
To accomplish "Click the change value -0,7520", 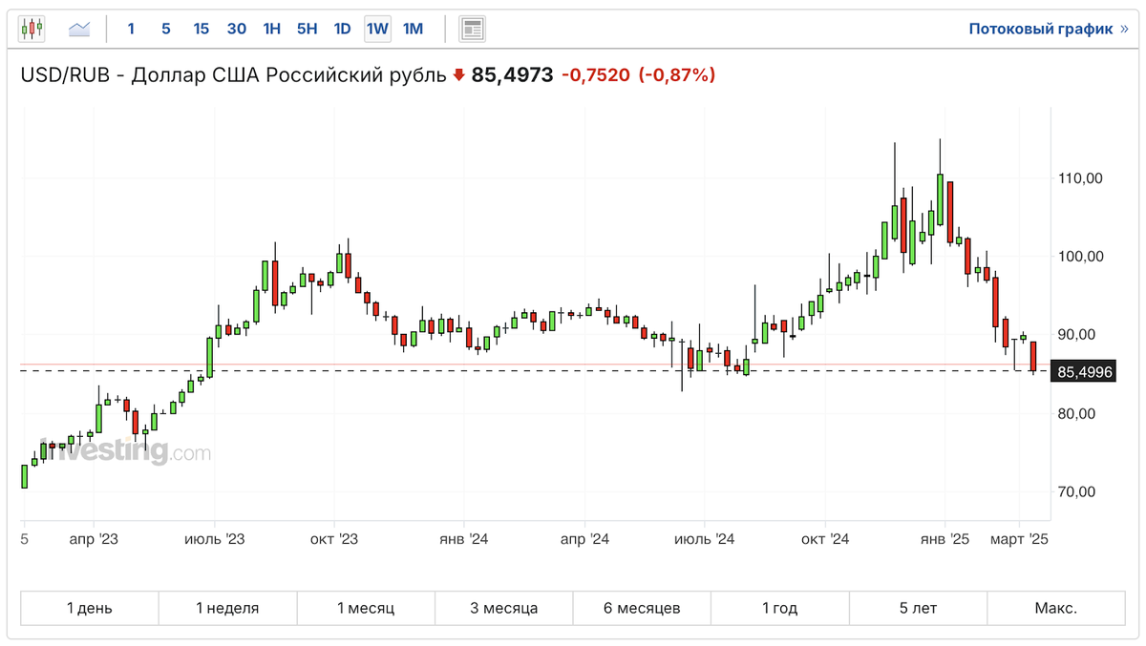I will (x=595, y=75).
